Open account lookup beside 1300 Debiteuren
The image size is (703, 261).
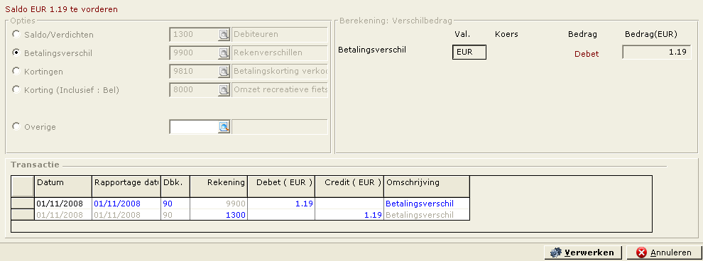click(x=224, y=35)
